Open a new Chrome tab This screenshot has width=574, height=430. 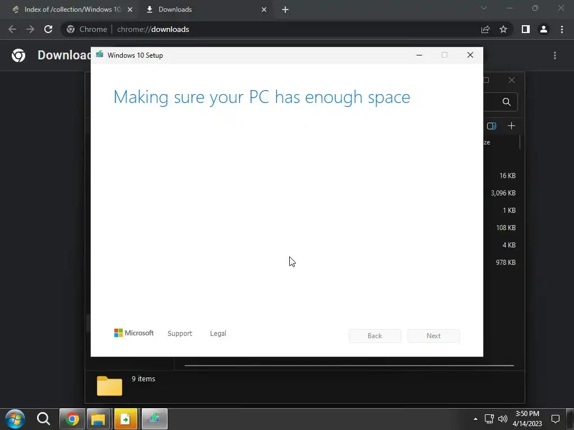point(285,10)
